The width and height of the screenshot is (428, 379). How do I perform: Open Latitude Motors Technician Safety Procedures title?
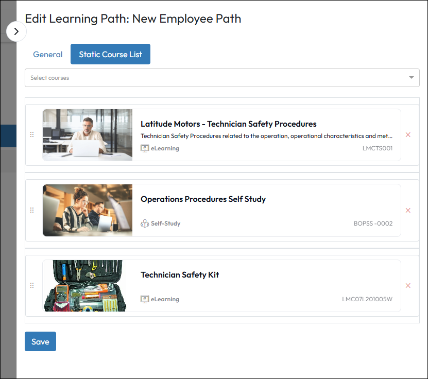coord(228,124)
